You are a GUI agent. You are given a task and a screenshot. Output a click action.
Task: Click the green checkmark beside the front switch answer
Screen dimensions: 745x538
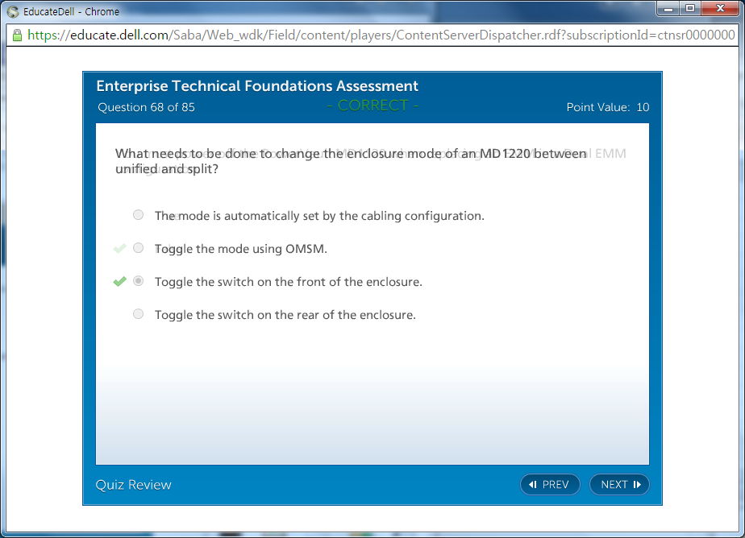point(119,281)
